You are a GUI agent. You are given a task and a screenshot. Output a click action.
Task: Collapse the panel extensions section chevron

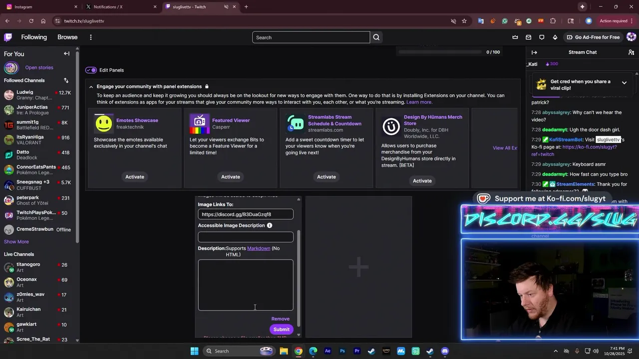(x=91, y=87)
